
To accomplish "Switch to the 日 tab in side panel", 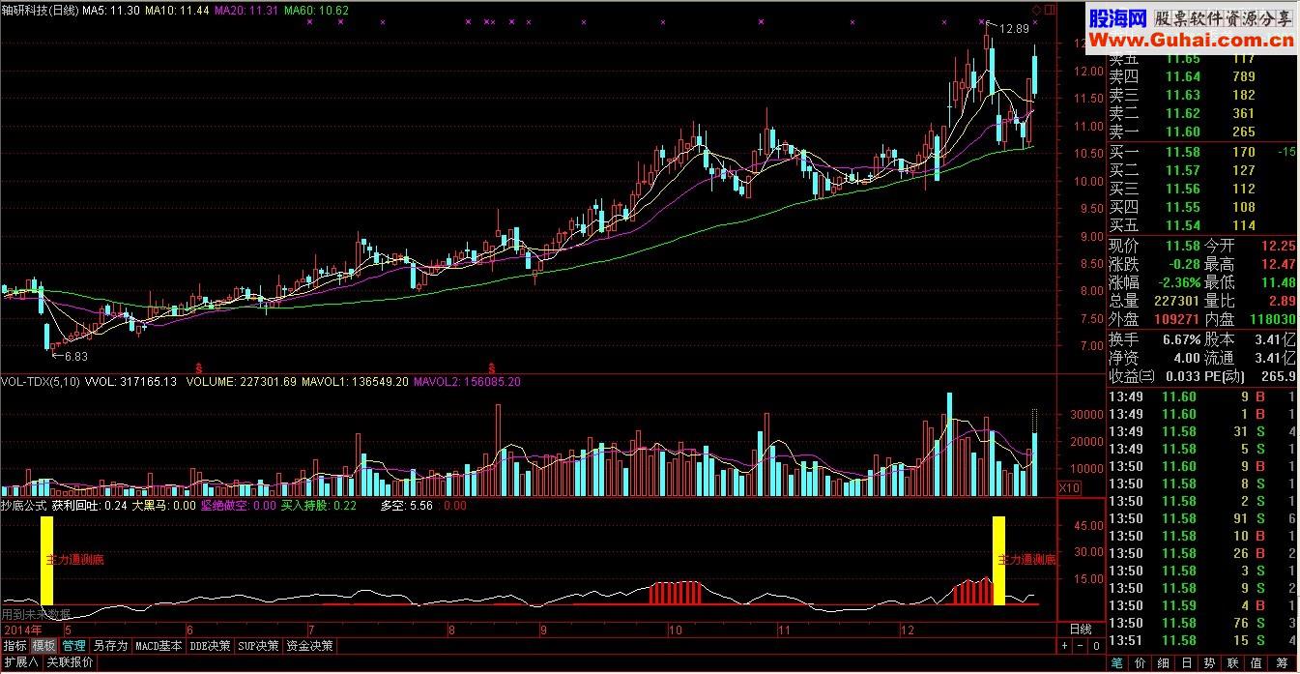I will click(x=1189, y=663).
